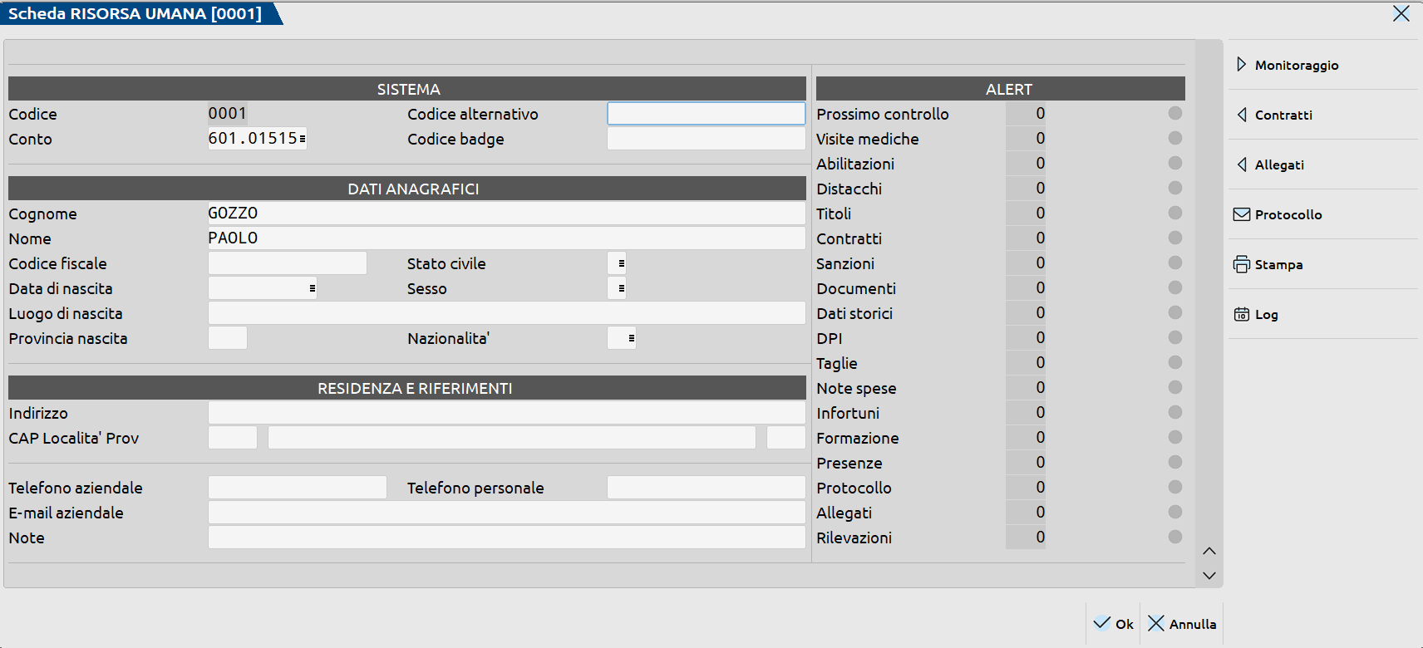The image size is (1423, 648).
Task: Click the Stampa printer icon
Action: tap(1241, 264)
